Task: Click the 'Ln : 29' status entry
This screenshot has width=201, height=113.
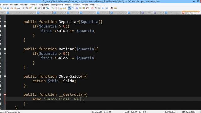Action: pyautogui.click(x=126, y=112)
